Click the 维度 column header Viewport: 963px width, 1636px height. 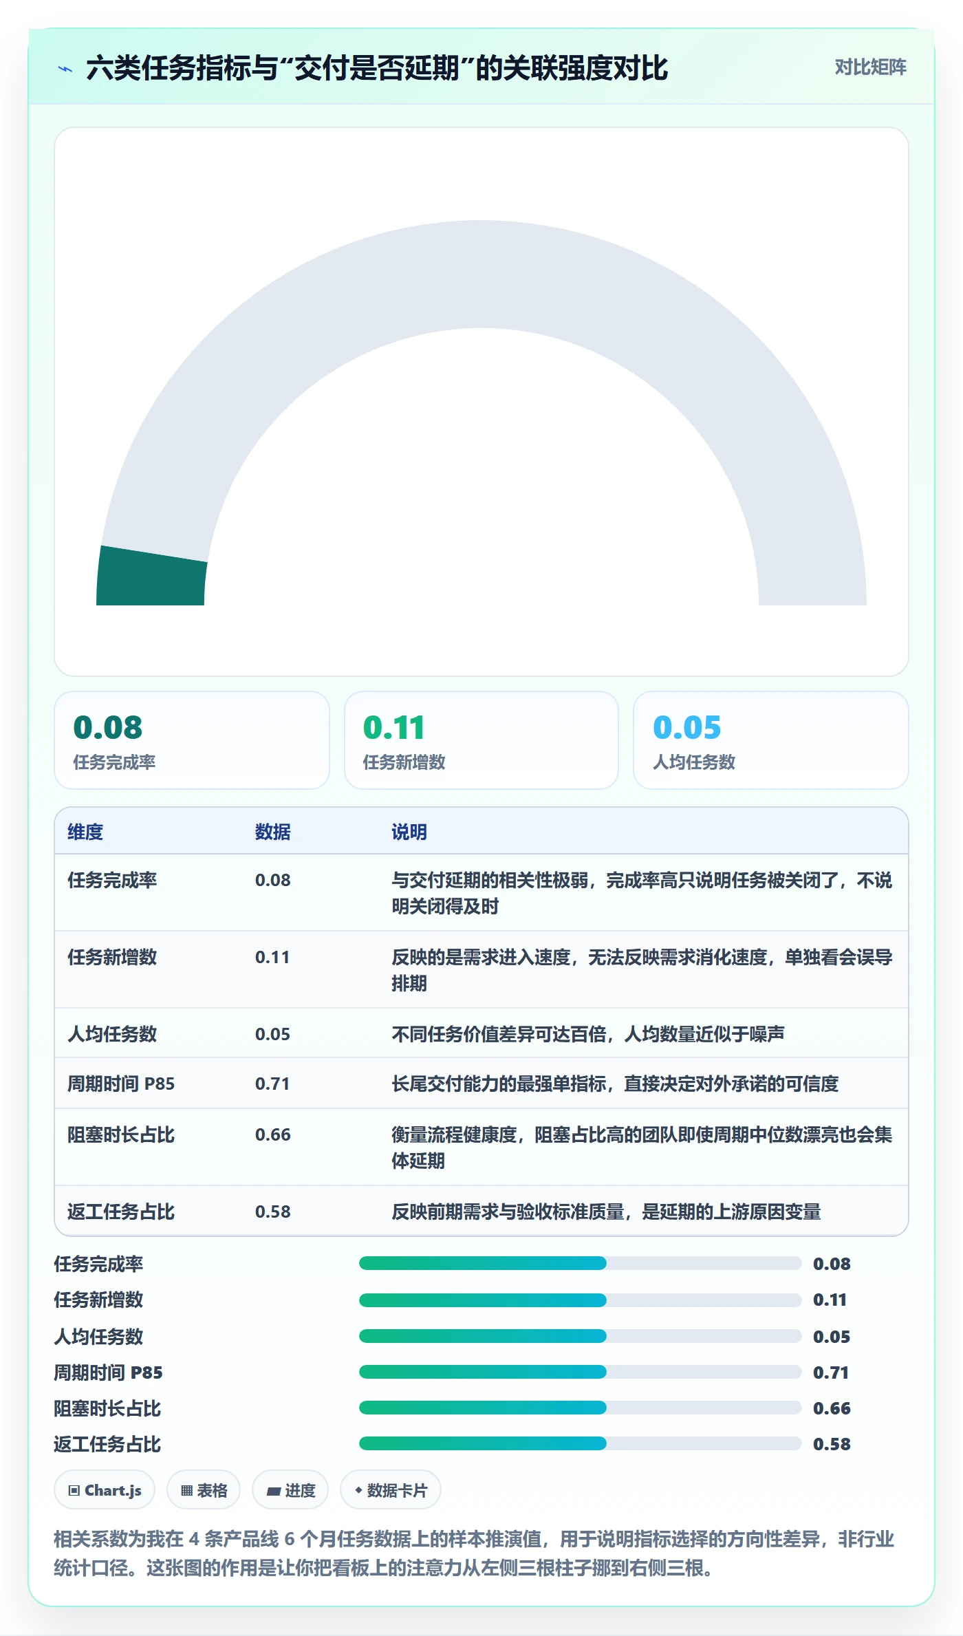(x=85, y=832)
